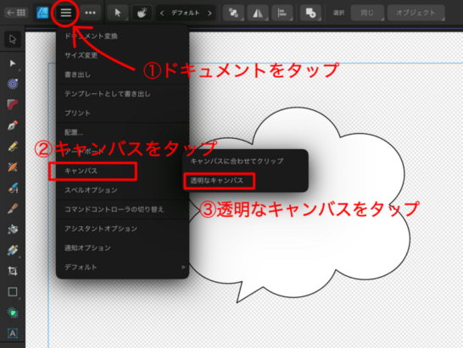This screenshot has height=348, width=463.
Task: Choose サイズ変更 from the menu
Action: point(122,55)
